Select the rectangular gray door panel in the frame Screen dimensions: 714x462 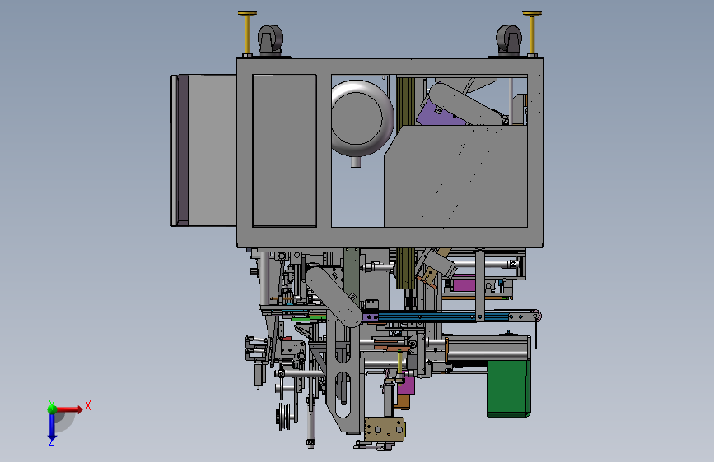pos(284,150)
